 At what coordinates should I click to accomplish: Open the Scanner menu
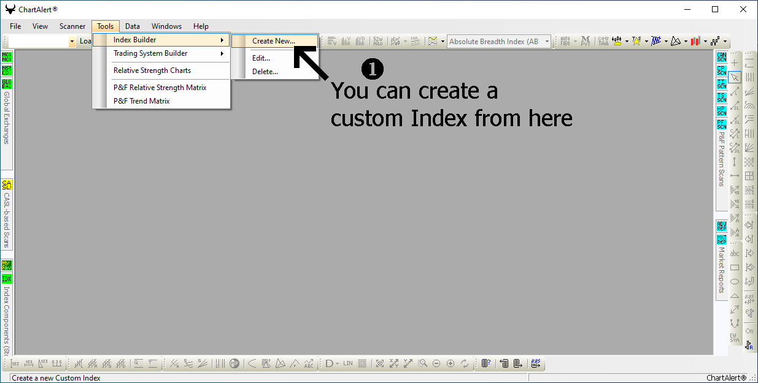click(x=72, y=26)
